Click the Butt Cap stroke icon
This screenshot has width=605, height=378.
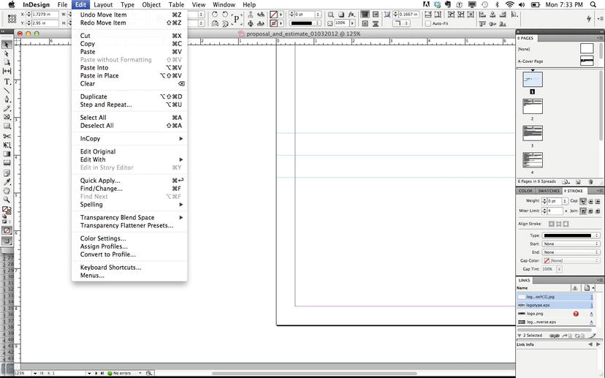pyautogui.click(x=583, y=201)
